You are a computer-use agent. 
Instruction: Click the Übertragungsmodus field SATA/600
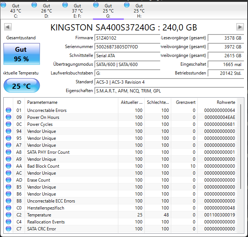coord(127,65)
